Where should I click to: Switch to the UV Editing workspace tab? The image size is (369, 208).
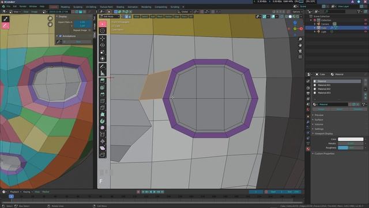[91, 7]
